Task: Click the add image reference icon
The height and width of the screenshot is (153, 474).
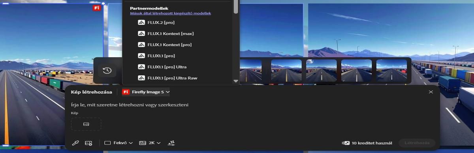Action: [88, 143]
